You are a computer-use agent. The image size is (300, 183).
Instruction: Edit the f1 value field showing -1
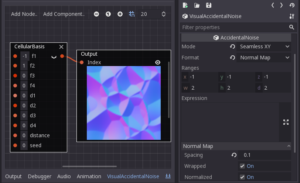[25, 56]
